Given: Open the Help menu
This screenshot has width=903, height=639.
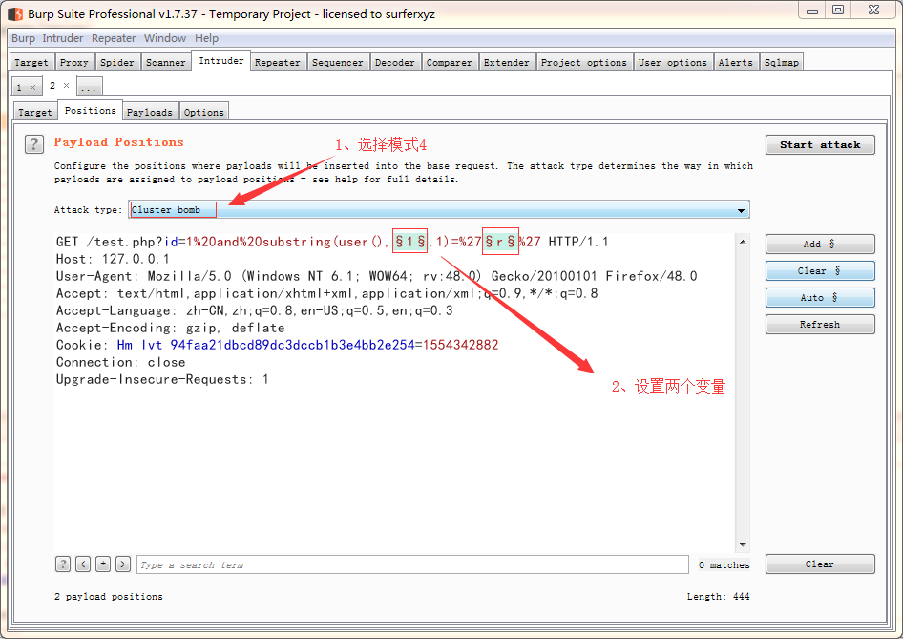Looking at the screenshot, I should coord(206,38).
